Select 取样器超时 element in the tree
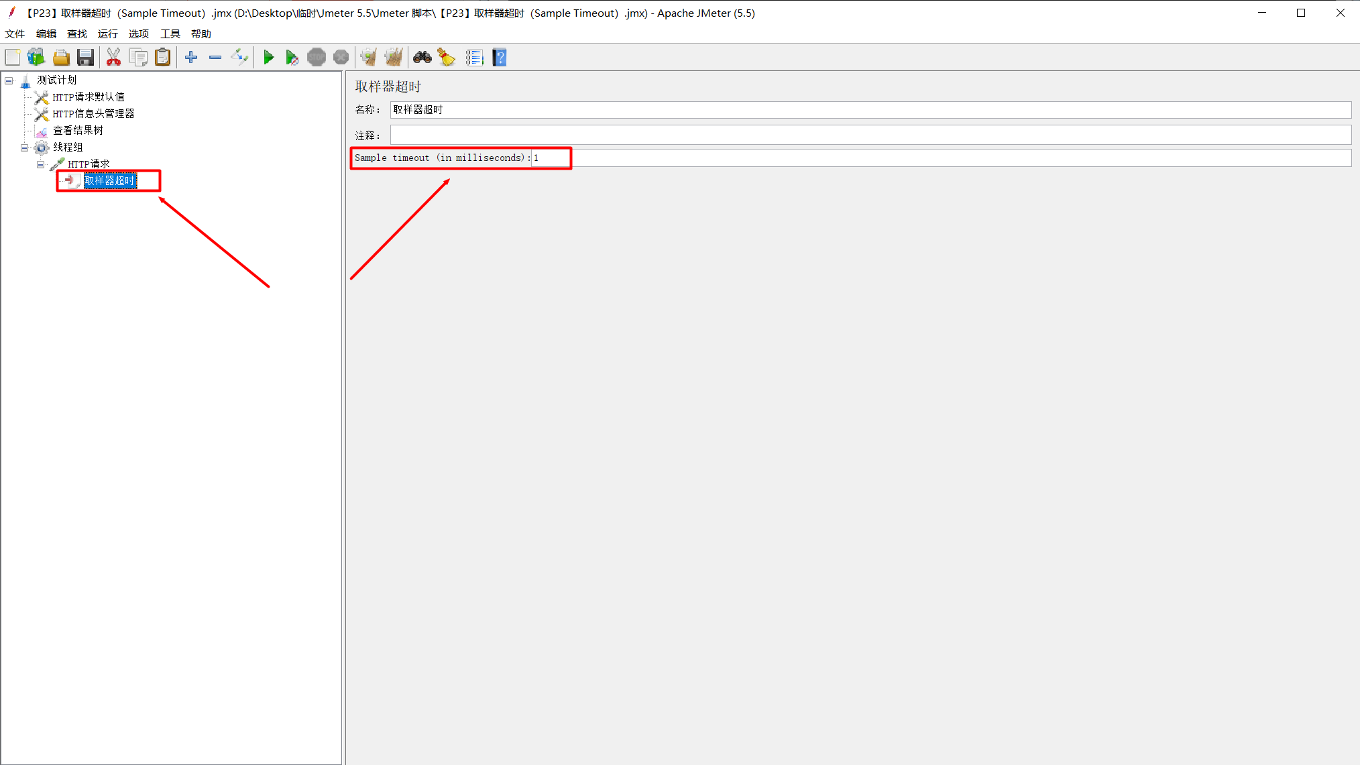1360x765 pixels. 110,180
